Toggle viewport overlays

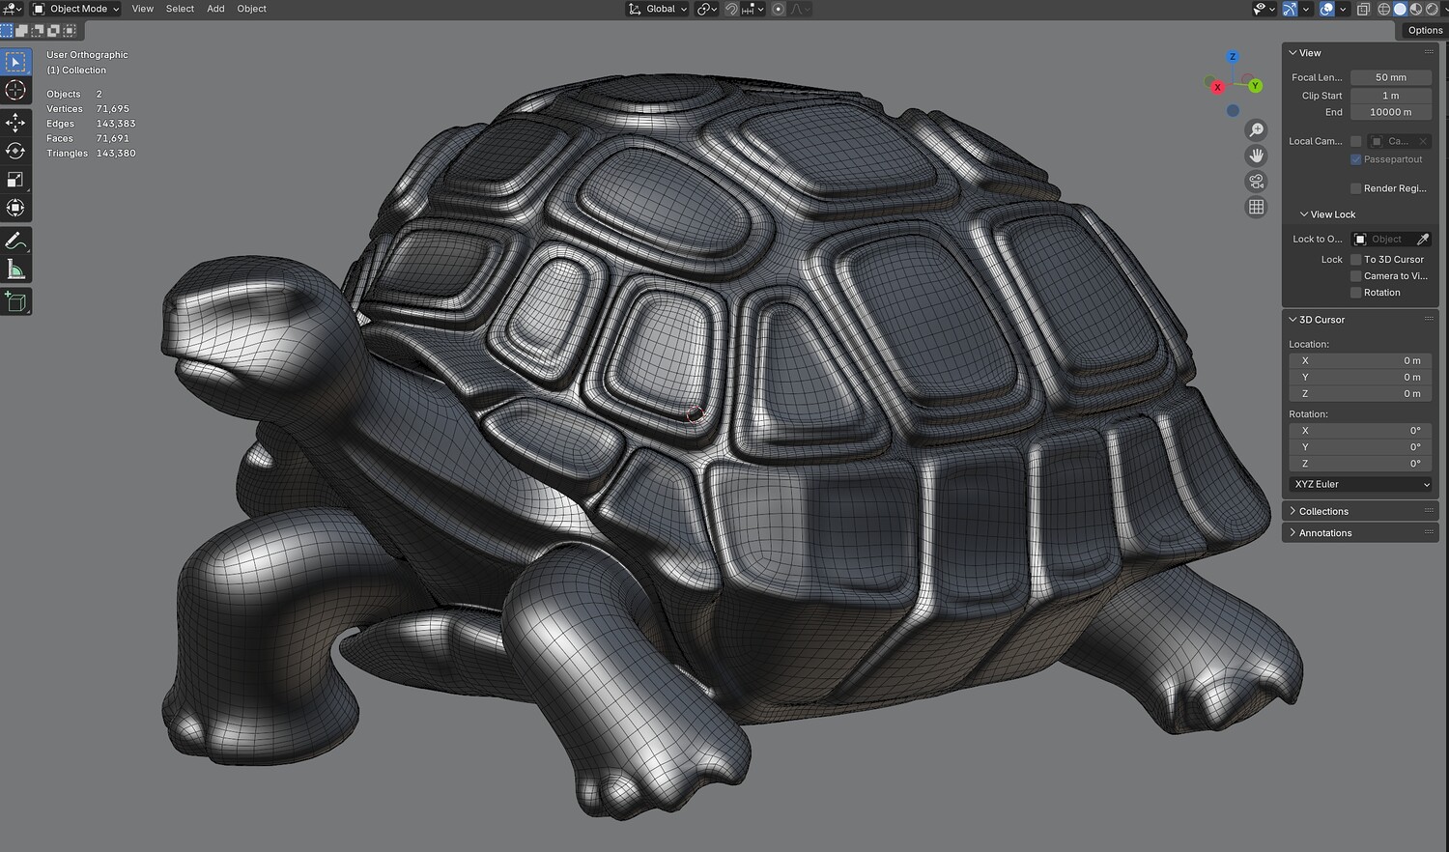click(1327, 9)
